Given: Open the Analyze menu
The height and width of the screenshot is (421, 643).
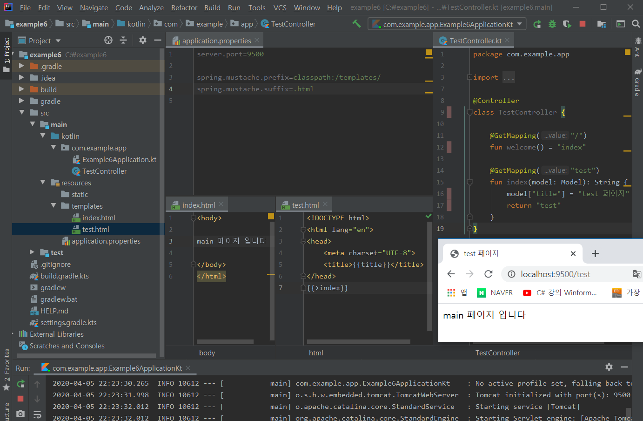Looking at the screenshot, I should coord(151,7).
